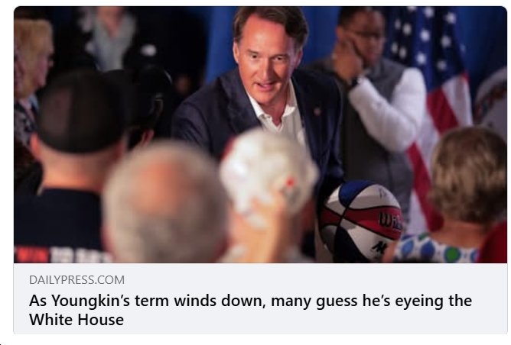
Task: Open the Youngkin article preview image
Action: coord(260,134)
